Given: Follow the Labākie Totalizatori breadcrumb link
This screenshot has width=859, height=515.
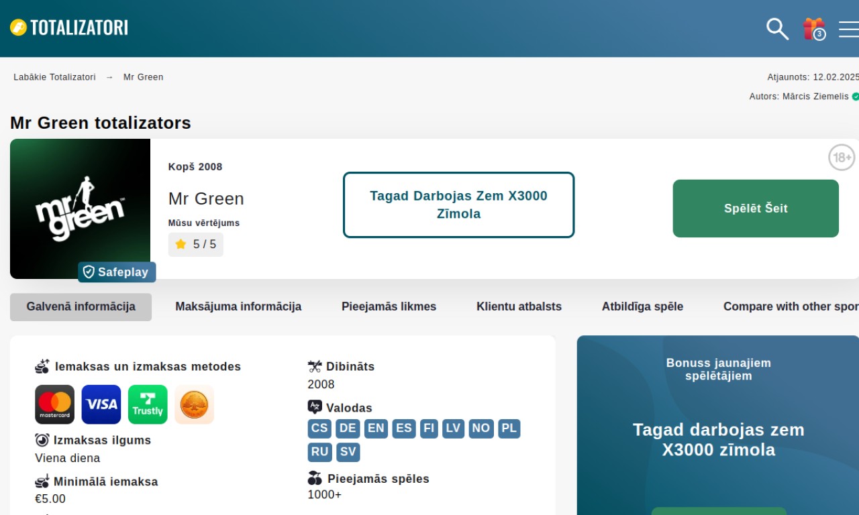Looking at the screenshot, I should pos(54,77).
